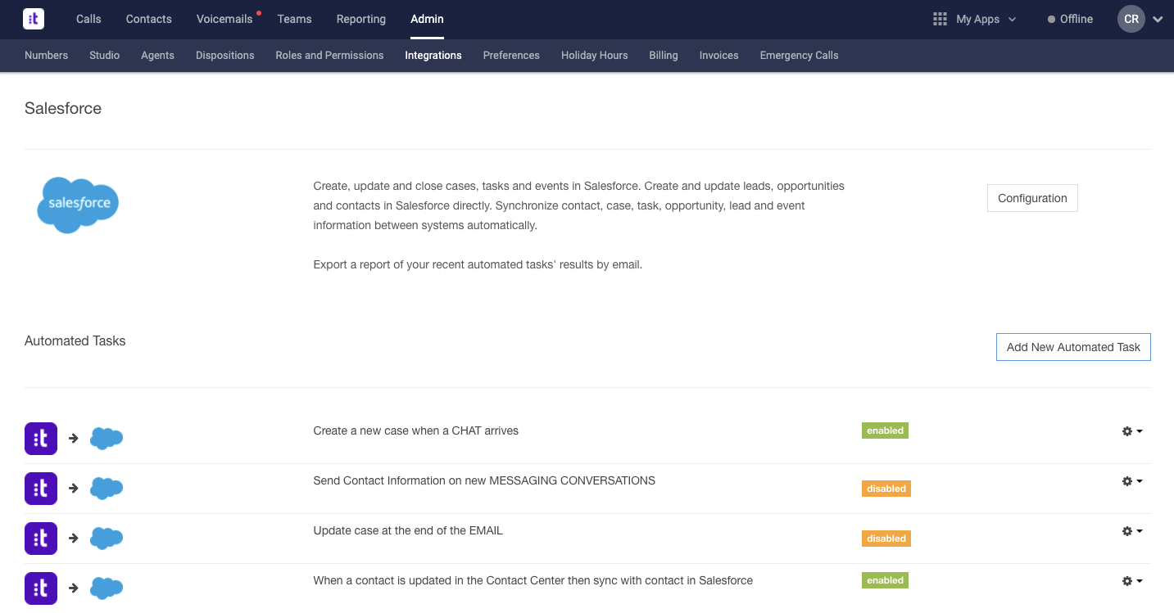Click enabled badge for contact sync task

[885, 580]
